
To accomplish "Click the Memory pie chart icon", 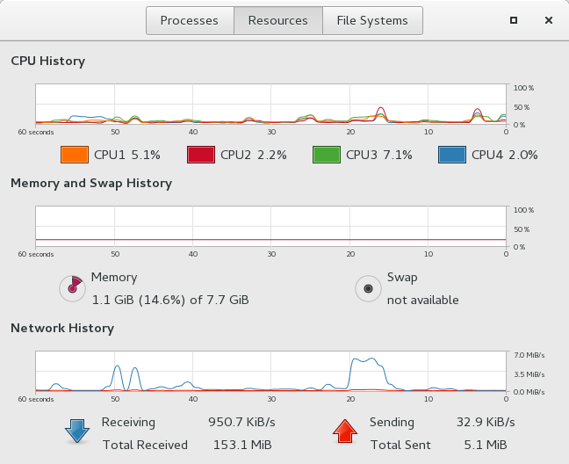I will (71, 287).
